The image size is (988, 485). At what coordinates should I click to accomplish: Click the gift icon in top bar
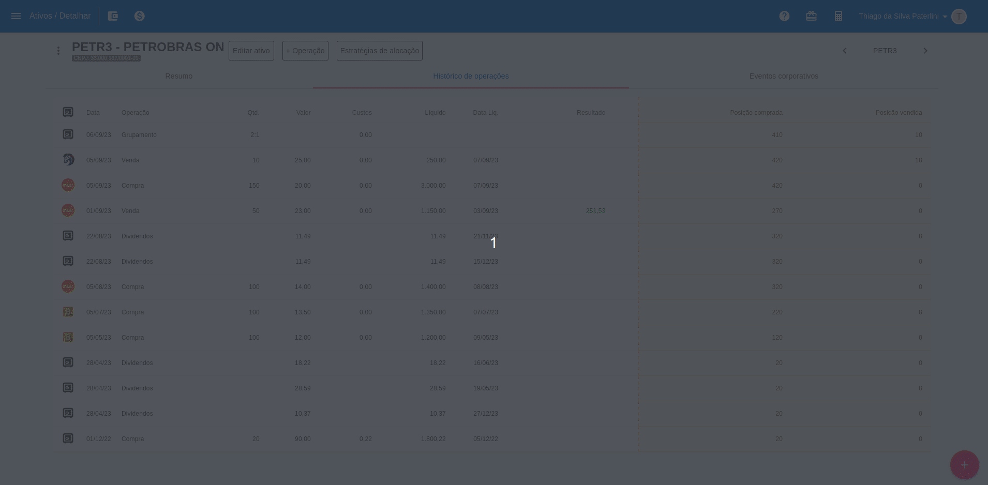811,16
